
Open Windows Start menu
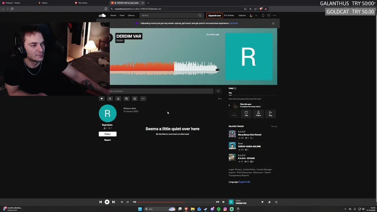click(x=140, y=209)
